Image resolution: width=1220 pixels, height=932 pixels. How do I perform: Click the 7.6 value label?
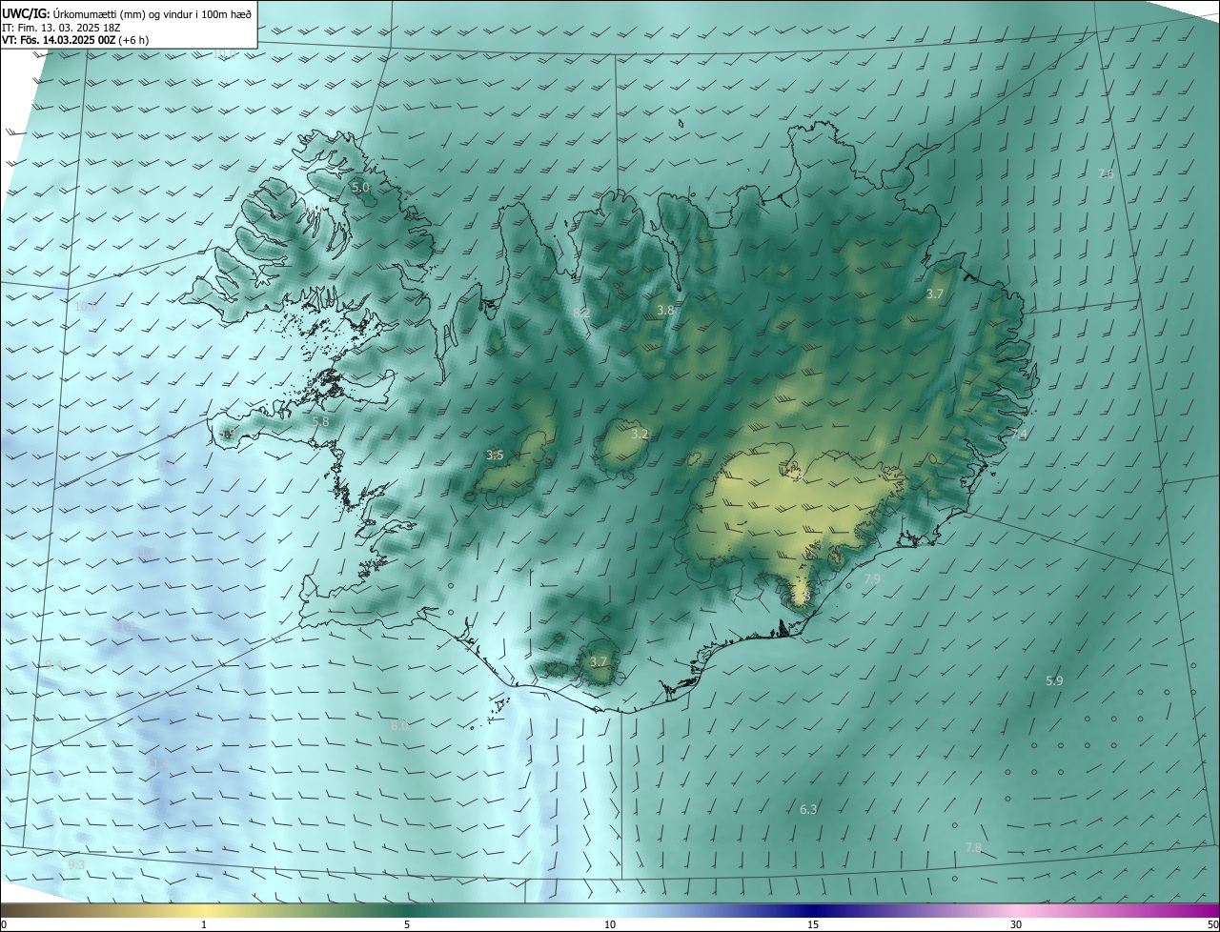(x=1106, y=173)
